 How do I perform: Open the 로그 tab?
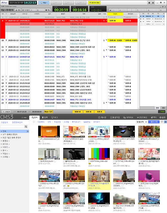[54, 117]
